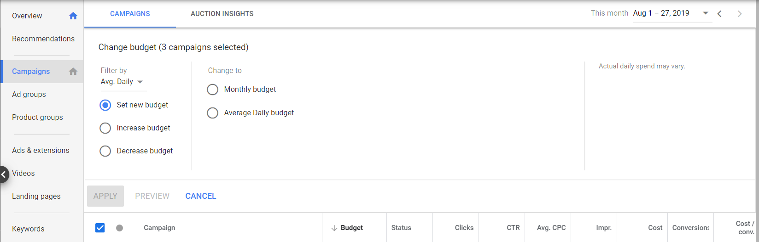759x242 pixels.
Task: Go to next date range arrow
Action: click(740, 14)
